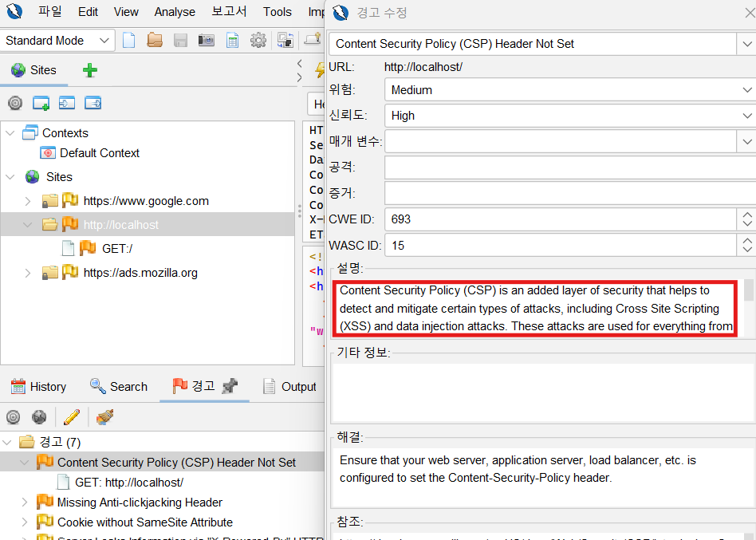Expand Cookie without SameSite Attribute alert
The image size is (756, 540).
point(24,522)
